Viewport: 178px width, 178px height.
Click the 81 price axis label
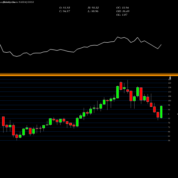(169, 118)
